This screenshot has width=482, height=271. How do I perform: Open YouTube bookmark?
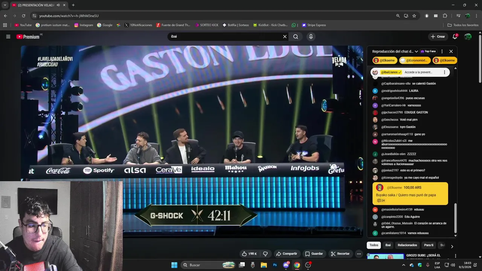click(x=23, y=25)
